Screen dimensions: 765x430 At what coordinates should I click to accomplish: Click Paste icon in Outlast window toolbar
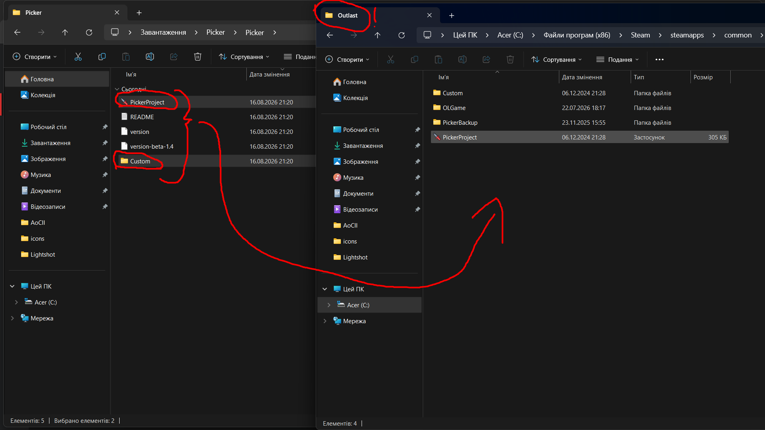click(439, 59)
